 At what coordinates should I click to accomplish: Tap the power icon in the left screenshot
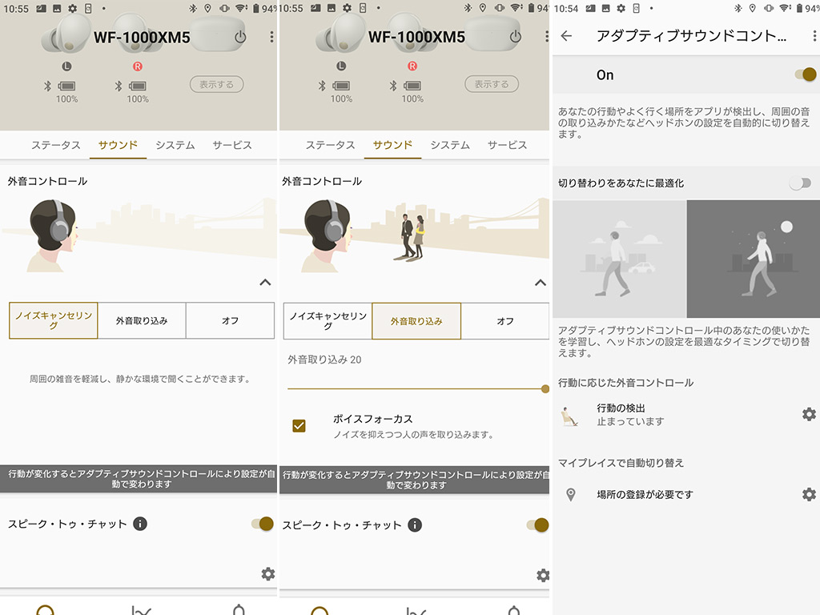[240, 37]
